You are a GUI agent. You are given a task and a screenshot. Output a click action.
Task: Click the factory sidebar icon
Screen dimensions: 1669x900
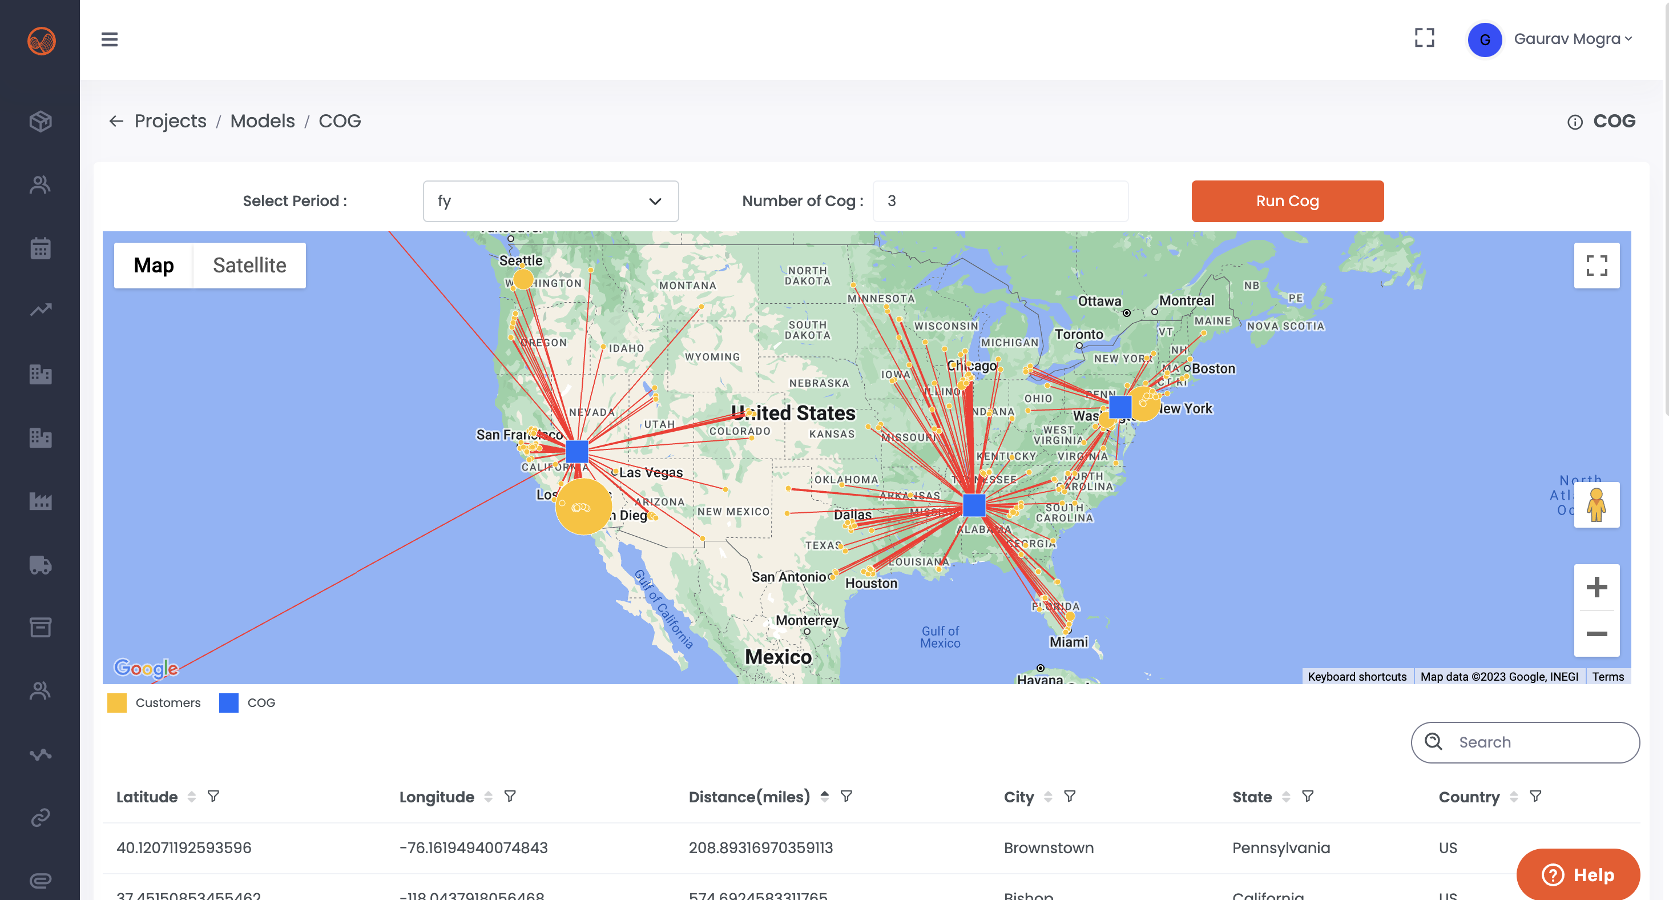[x=40, y=501]
